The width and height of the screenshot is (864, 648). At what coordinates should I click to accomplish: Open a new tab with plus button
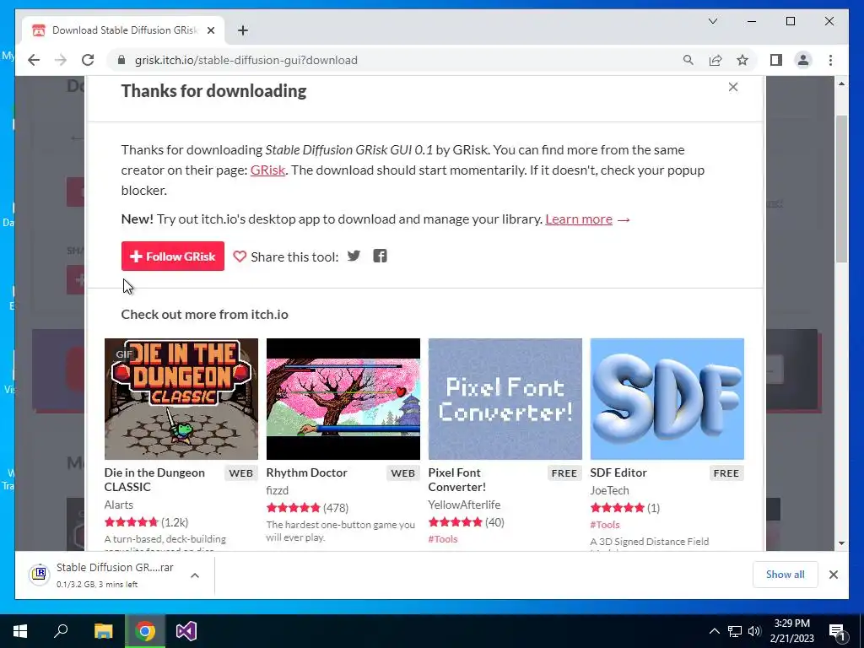pos(242,30)
